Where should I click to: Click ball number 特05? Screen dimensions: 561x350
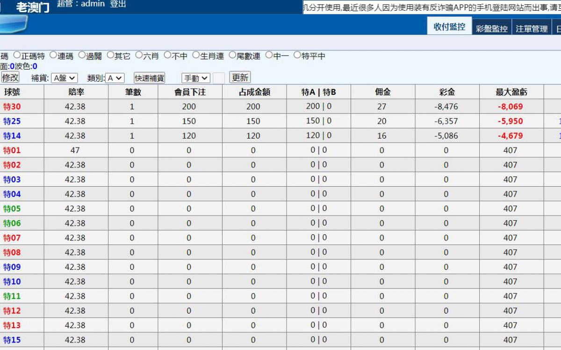click(12, 209)
